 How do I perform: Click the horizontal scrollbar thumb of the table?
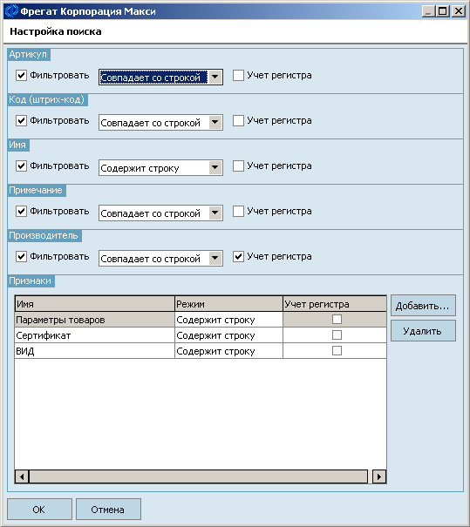point(198,476)
